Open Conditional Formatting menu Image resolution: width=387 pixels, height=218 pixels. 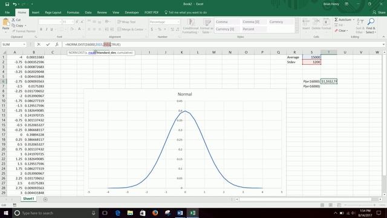point(190,26)
